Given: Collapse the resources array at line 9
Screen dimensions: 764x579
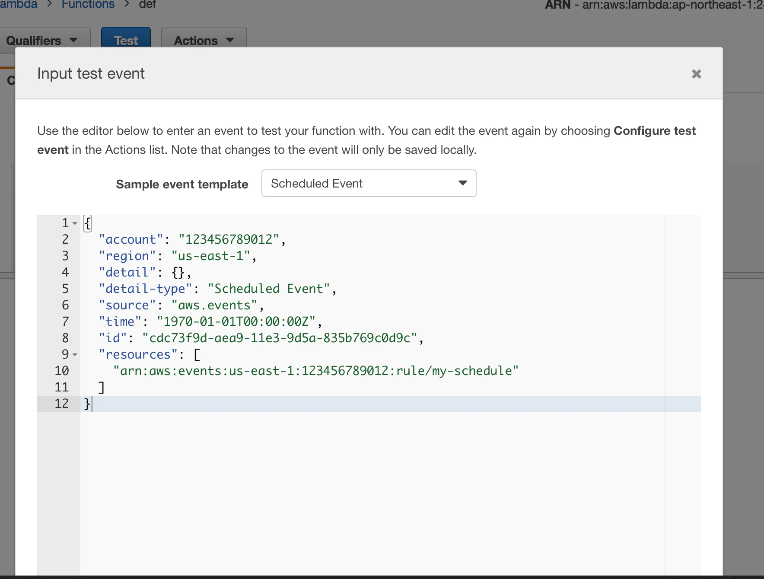Looking at the screenshot, I should pyautogui.click(x=75, y=355).
